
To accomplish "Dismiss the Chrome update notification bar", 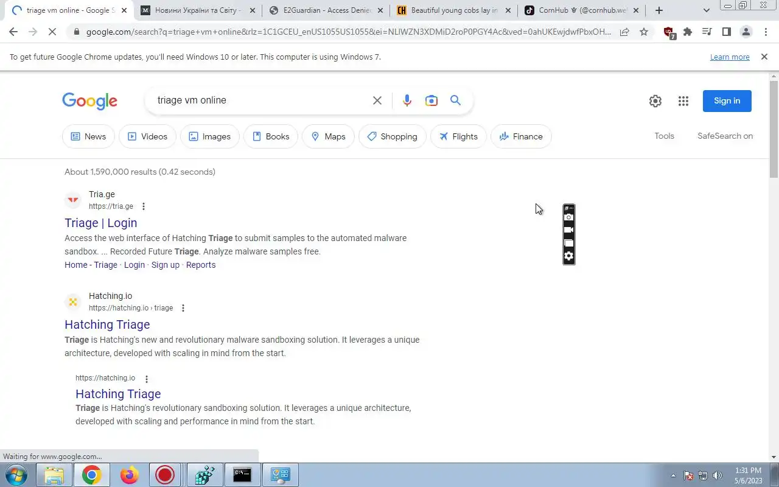I will tap(764, 57).
